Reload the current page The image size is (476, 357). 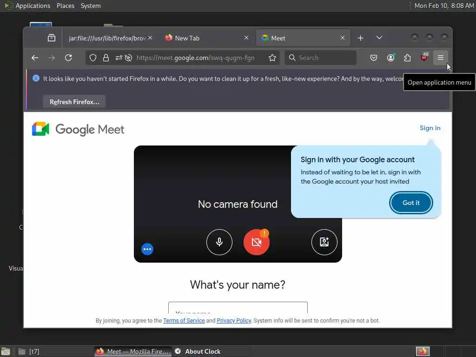click(68, 58)
